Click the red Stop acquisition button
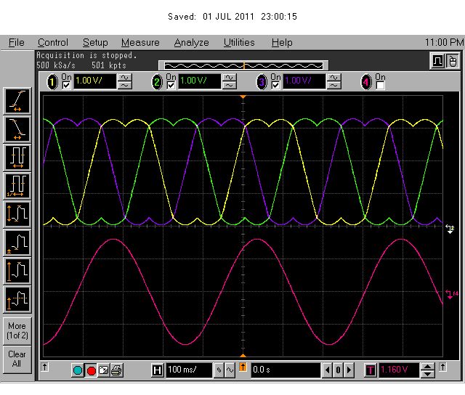Image resolution: width=465 pixels, height=395 pixels. 92,371
